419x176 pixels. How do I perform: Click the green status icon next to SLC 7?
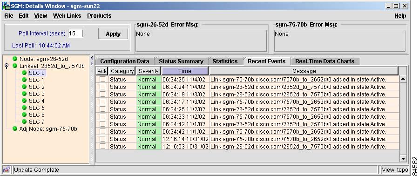click(24, 122)
